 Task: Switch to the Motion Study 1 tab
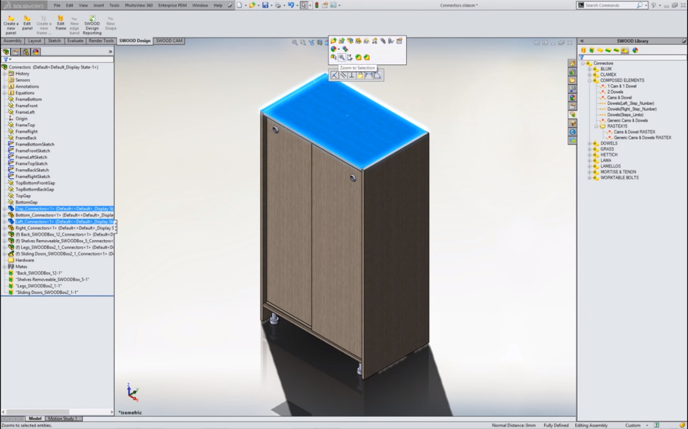tap(63, 419)
